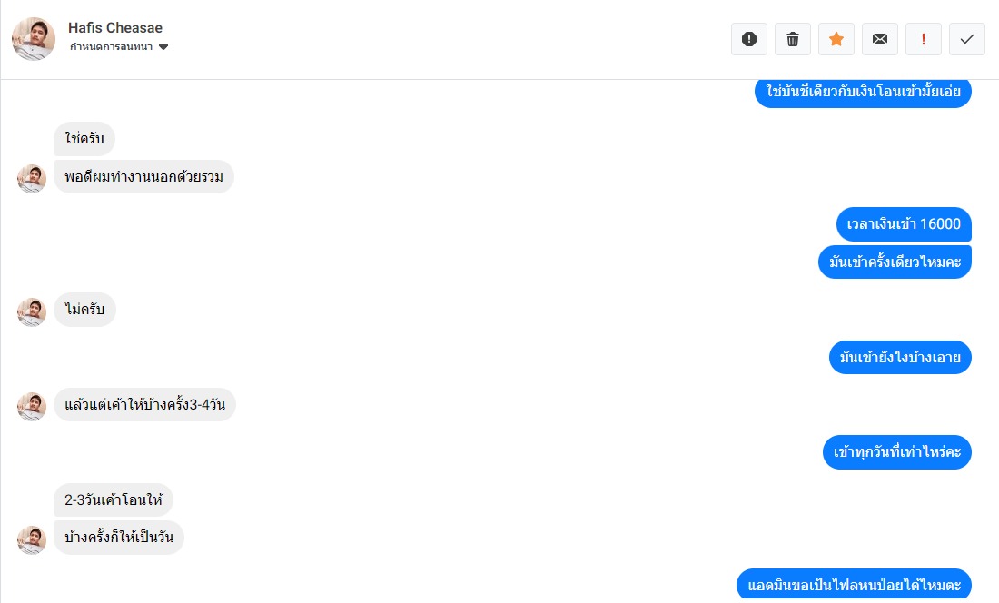Select the 'เวลาเงินเข้า 16000' sent message bubble

click(904, 224)
